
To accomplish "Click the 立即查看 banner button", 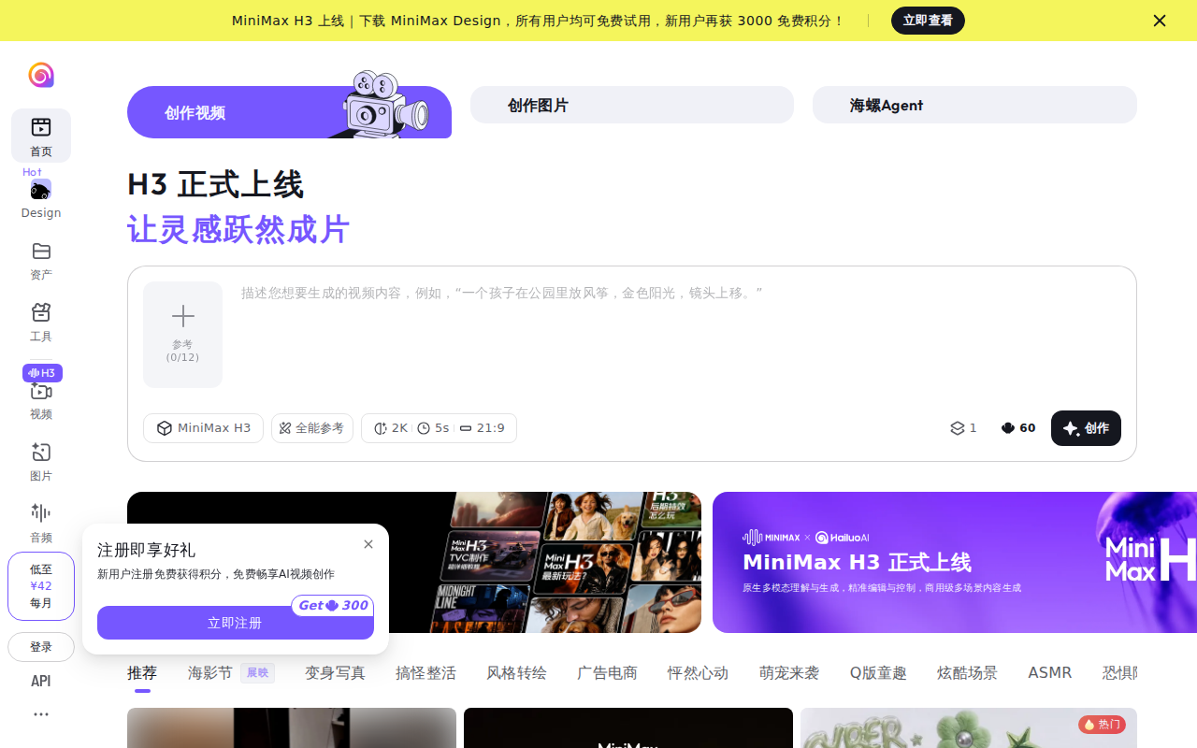I will (x=928, y=21).
